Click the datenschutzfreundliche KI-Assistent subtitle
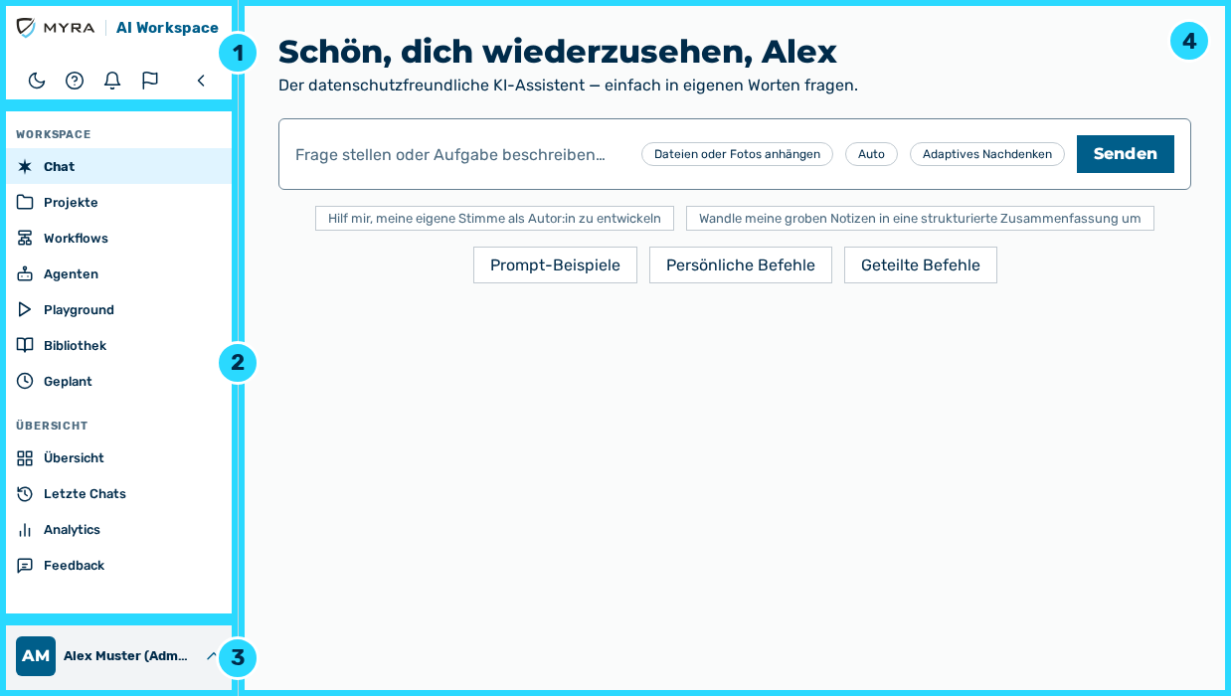Image resolution: width=1232 pixels, height=696 pixels. point(568,86)
